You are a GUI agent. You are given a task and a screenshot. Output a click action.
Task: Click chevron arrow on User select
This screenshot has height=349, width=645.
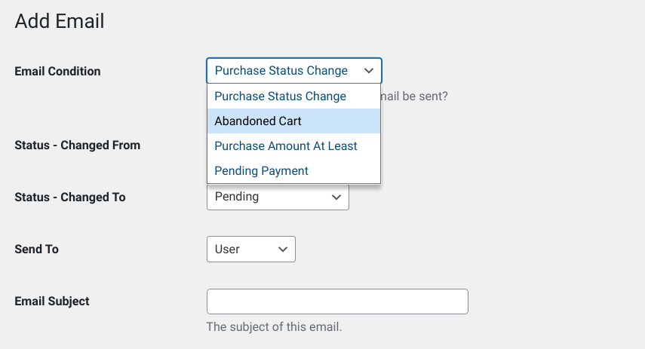click(x=283, y=249)
